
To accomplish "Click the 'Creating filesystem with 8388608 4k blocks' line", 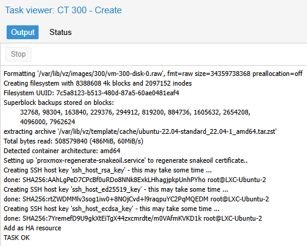I will 98,83.
